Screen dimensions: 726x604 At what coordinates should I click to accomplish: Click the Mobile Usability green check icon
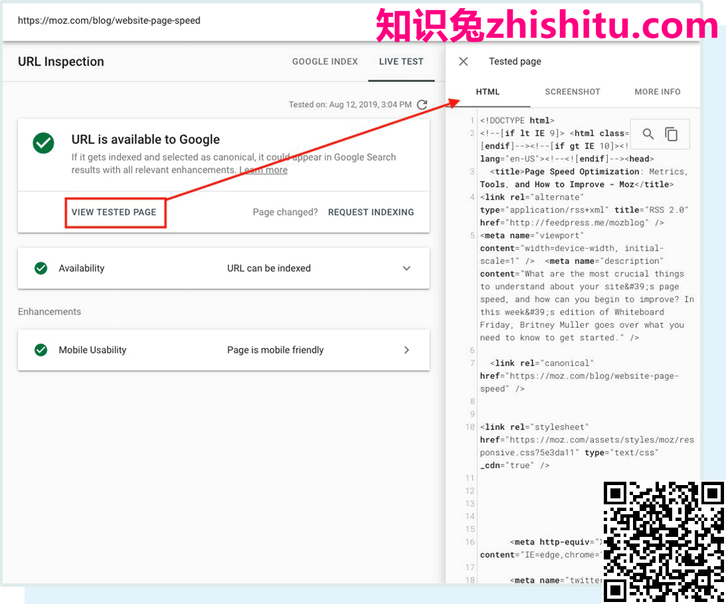tap(41, 350)
